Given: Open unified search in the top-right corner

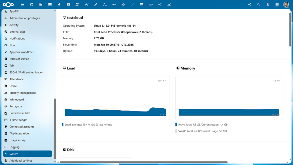Looking at the screenshot, I should pyautogui.click(x=258, y=4).
